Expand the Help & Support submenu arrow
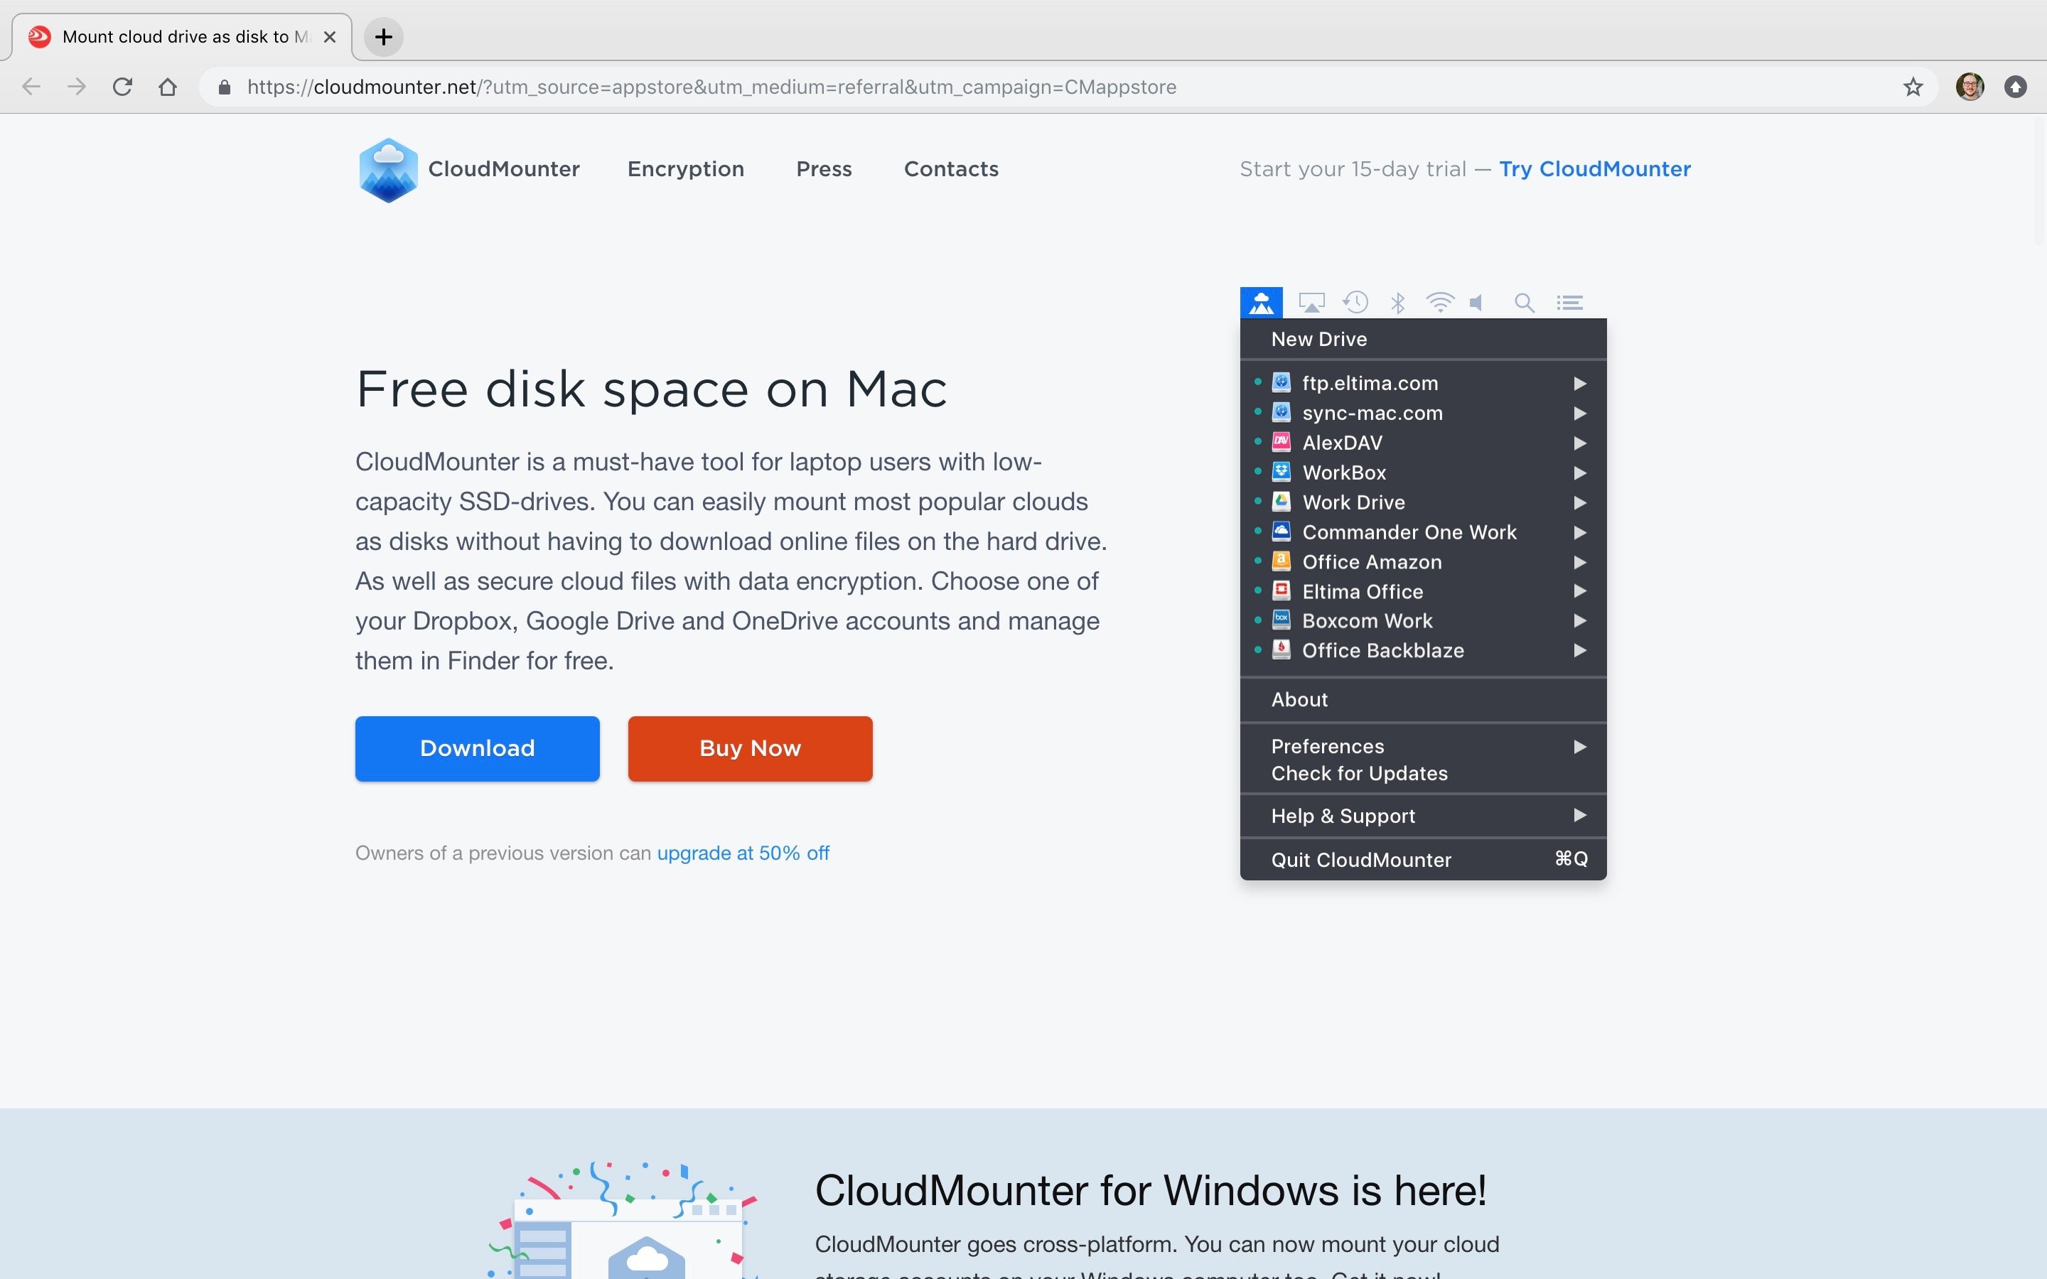The image size is (2047, 1279). tap(1579, 816)
